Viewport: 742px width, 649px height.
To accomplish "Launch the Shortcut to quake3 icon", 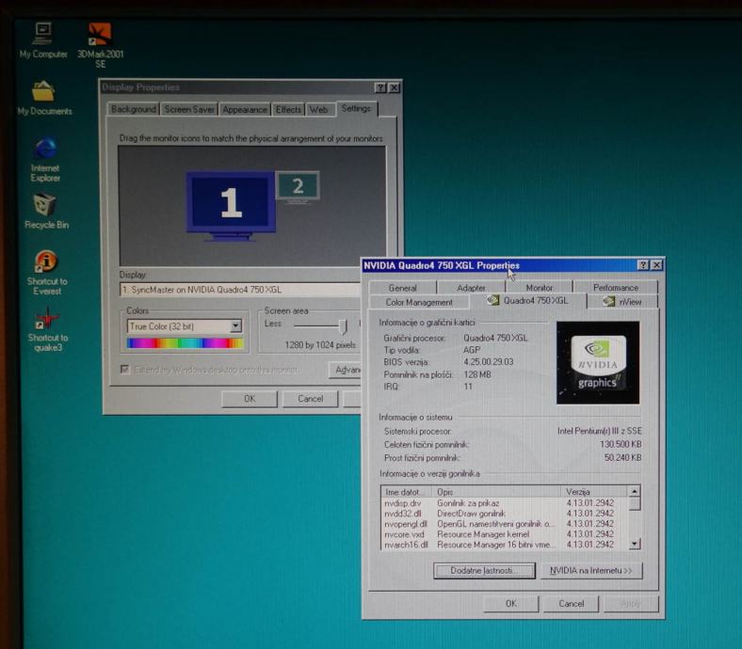I will (46, 319).
